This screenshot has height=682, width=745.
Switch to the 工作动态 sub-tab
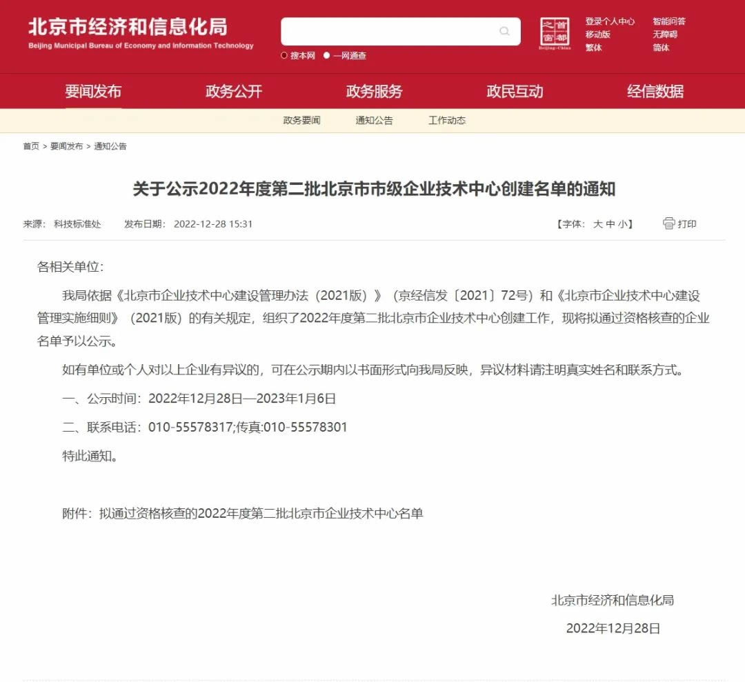coord(447,121)
